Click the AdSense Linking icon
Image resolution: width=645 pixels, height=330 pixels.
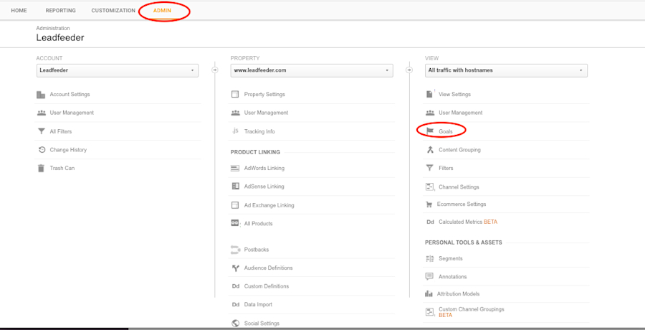(235, 187)
